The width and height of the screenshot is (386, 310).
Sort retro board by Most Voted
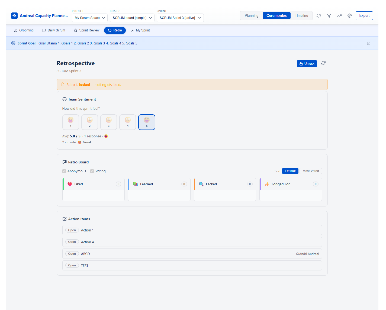coord(311,171)
